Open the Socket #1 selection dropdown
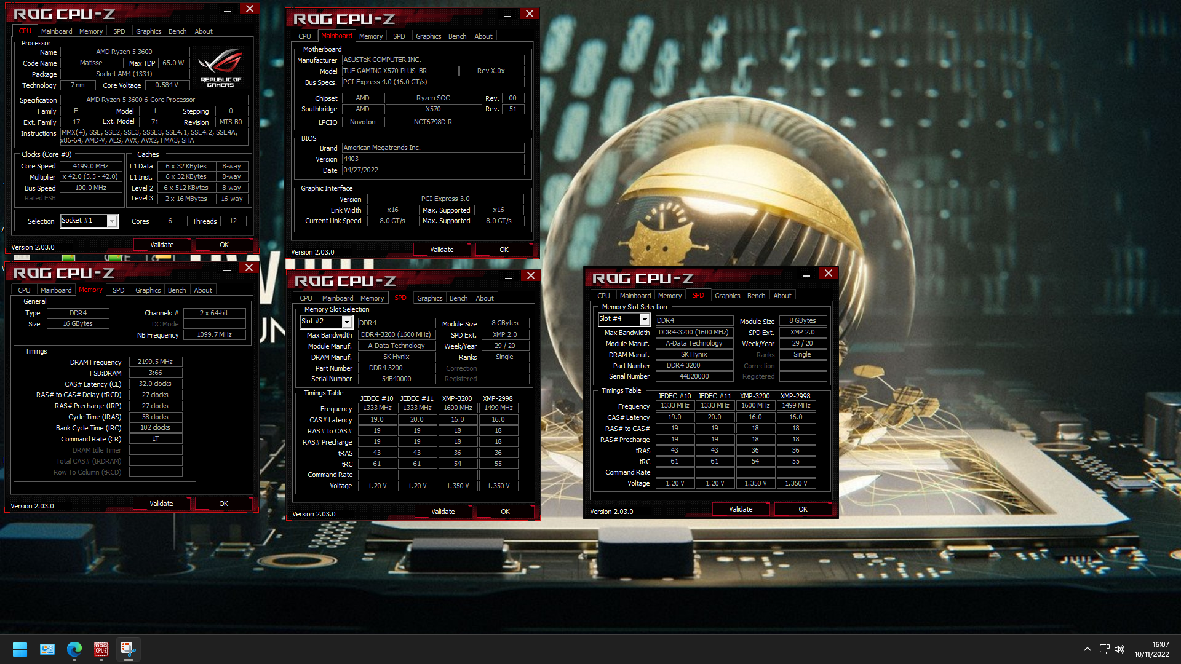 point(112,221)
